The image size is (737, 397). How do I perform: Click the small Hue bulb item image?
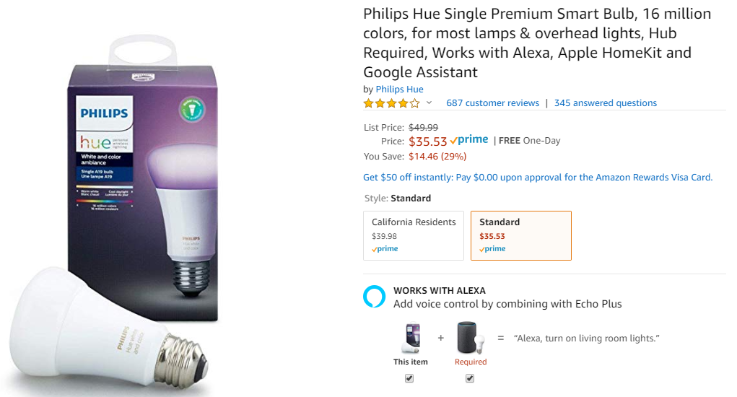410,337
